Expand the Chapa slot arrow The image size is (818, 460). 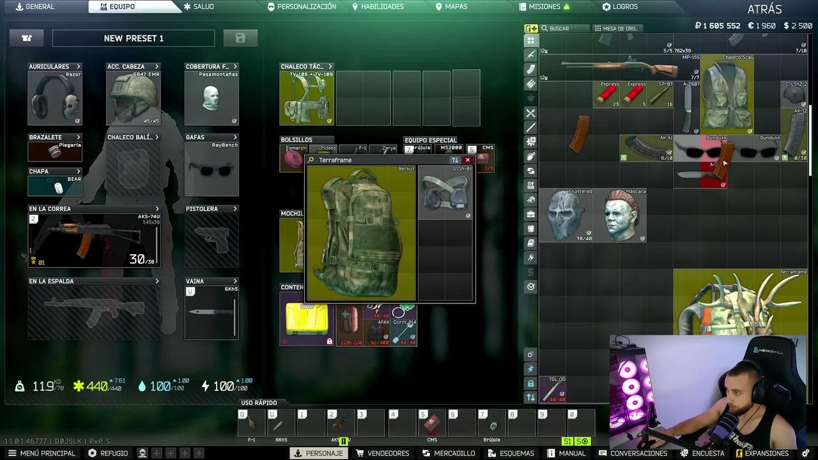click(x=79, y=171)
